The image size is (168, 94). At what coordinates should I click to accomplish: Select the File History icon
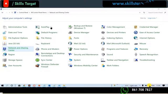pyautogui.click(x=37, y=38)
